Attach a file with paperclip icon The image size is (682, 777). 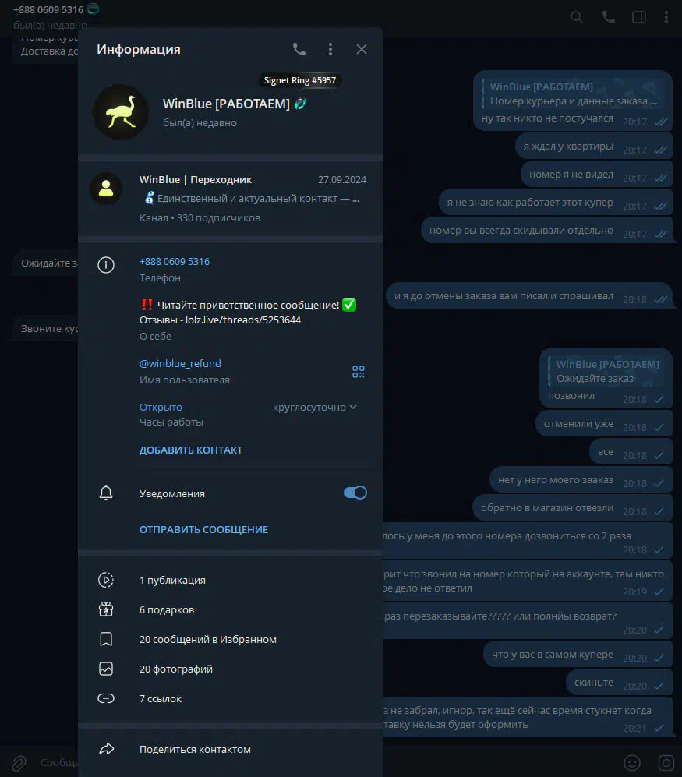[19, 763]
